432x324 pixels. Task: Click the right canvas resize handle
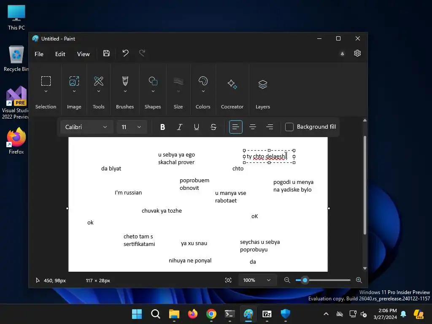point(329,208)
